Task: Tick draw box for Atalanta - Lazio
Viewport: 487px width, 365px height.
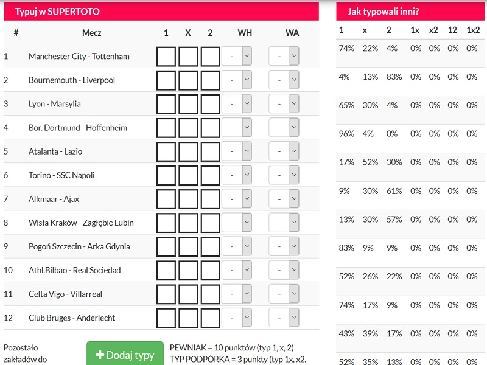Action: coord(188,151)
